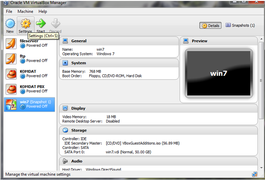265x181 pixels.
Task: Click the greyed Discard down-arrow icon
Action: (56, 23)
